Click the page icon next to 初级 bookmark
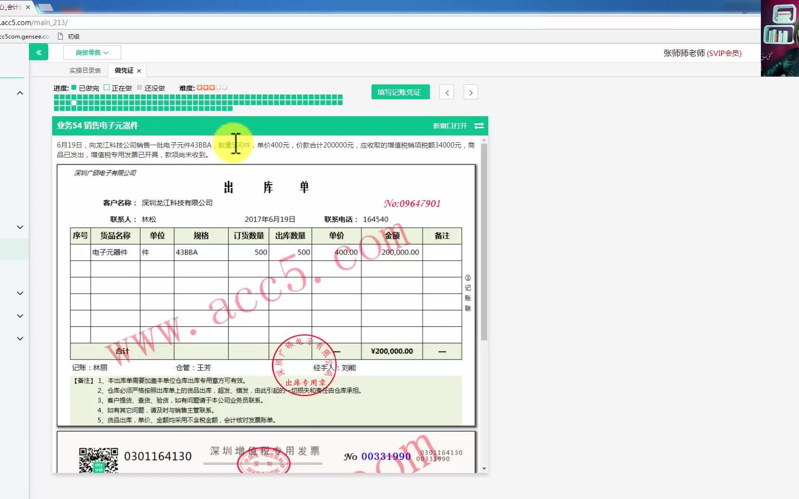The image size is (799, 499). (59, 36)
